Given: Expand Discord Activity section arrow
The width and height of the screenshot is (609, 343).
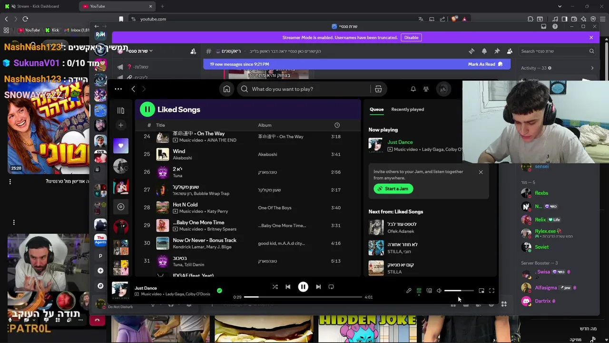Looking at the screenshot, I should click(592, 68).
